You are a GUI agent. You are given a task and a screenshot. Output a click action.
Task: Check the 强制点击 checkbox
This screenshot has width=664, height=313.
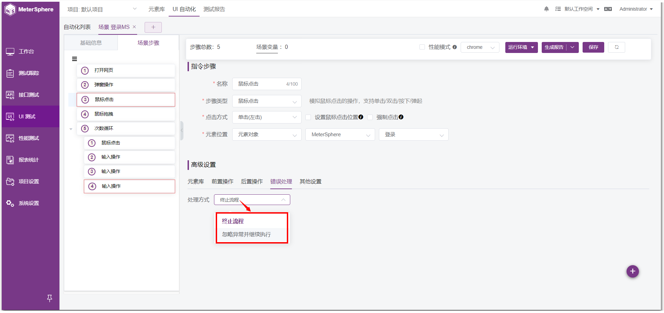point(370,117)
